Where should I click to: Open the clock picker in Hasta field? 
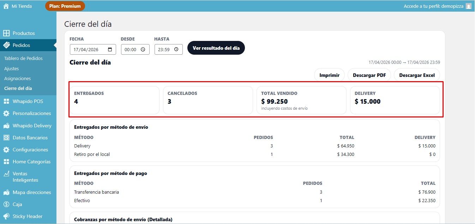click(x=176, y=49)
